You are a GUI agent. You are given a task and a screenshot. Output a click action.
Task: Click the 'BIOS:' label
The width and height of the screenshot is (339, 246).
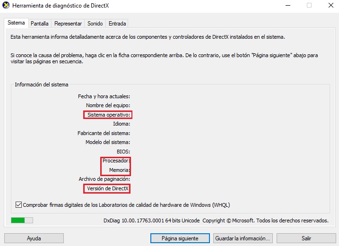(123, 152)
